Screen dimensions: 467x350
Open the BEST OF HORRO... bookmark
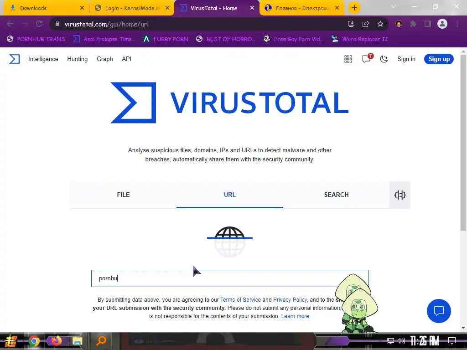[226, 39]
